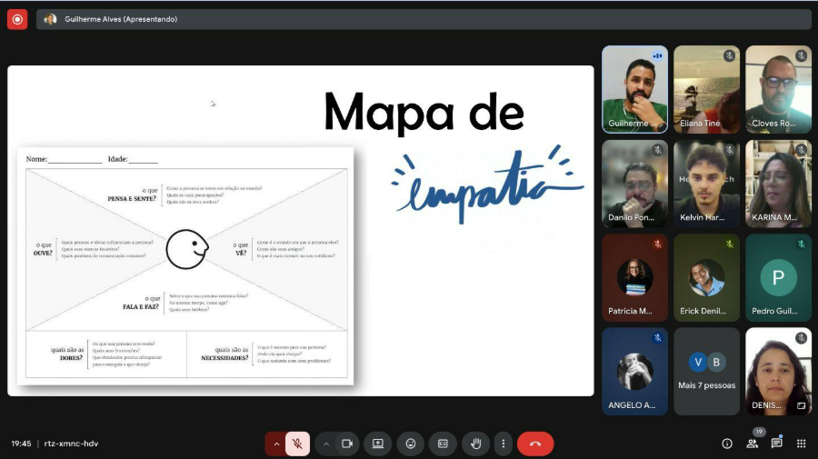The height and width of the screenshot is (459, 818).
Task: Open the activities grid icon
Action: (x=801, y=444)
